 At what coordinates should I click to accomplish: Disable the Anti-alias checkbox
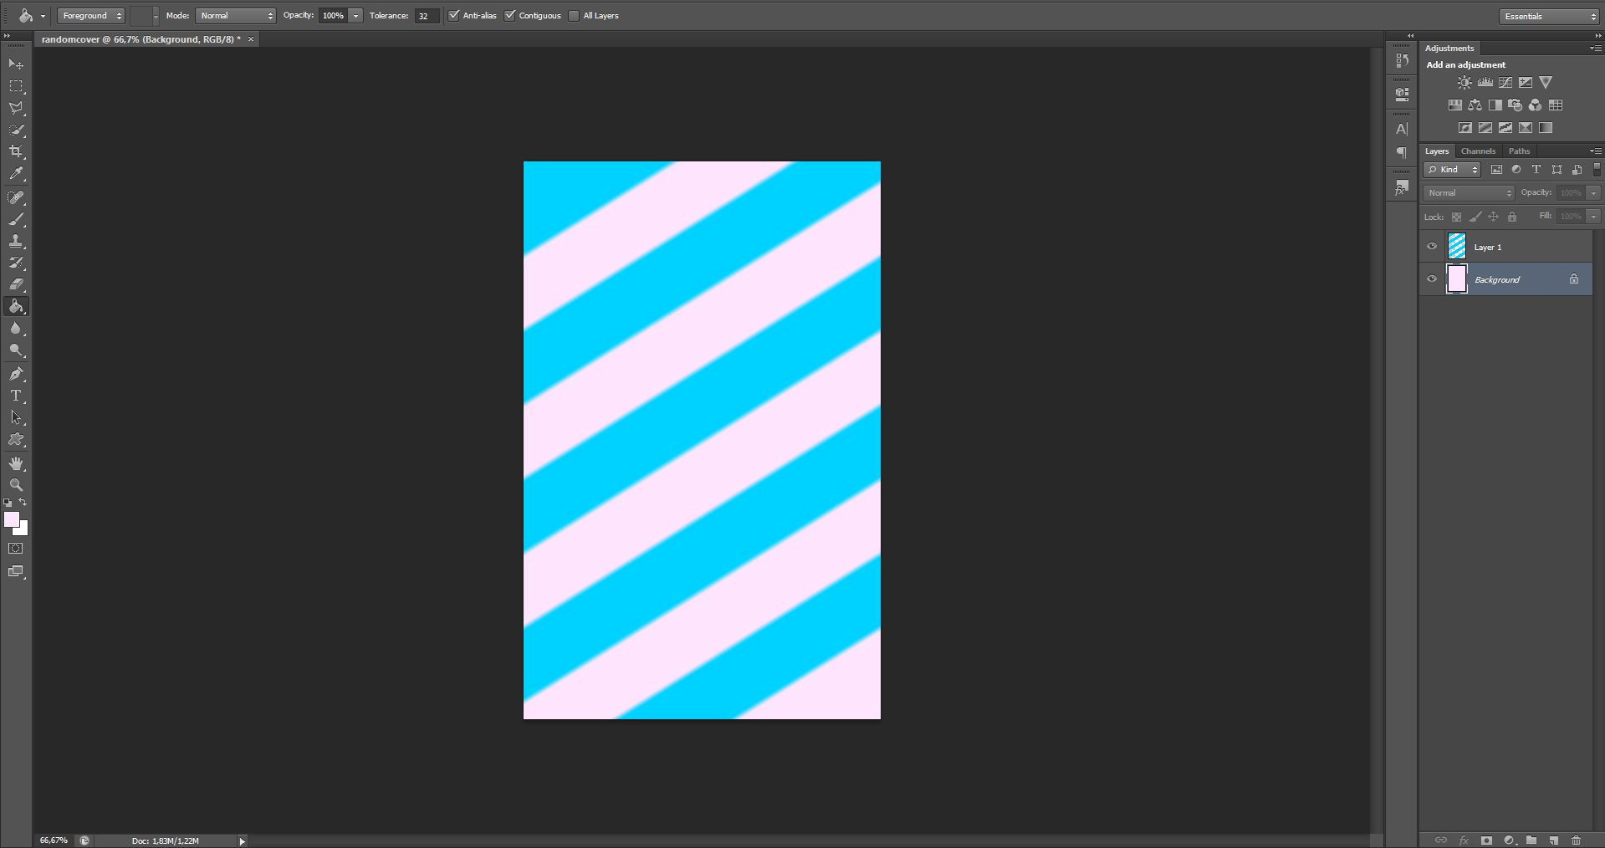(454, 15)
